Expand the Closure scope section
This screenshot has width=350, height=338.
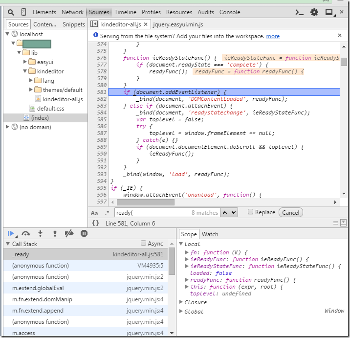[x=182, y=302]
